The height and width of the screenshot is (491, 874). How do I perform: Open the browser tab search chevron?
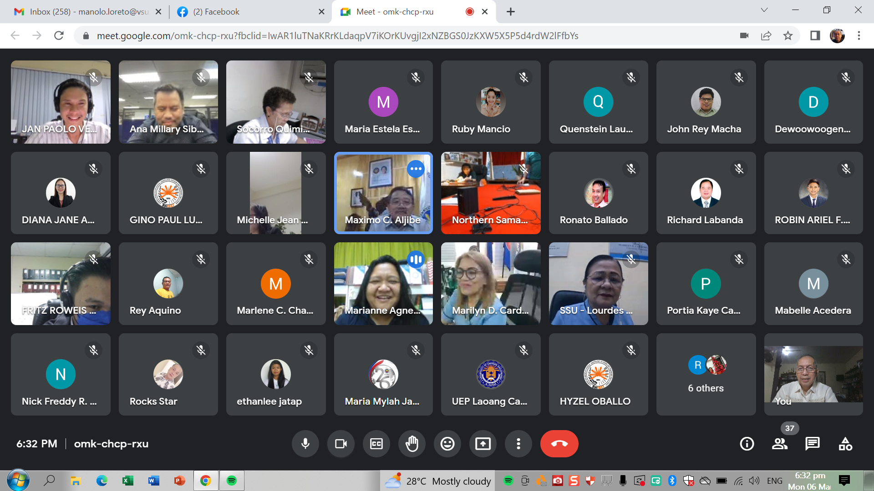pyautogui.click(x=764, y=10)
